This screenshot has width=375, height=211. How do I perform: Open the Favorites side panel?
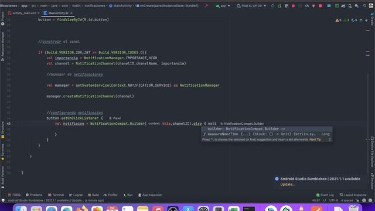point(2,152)
